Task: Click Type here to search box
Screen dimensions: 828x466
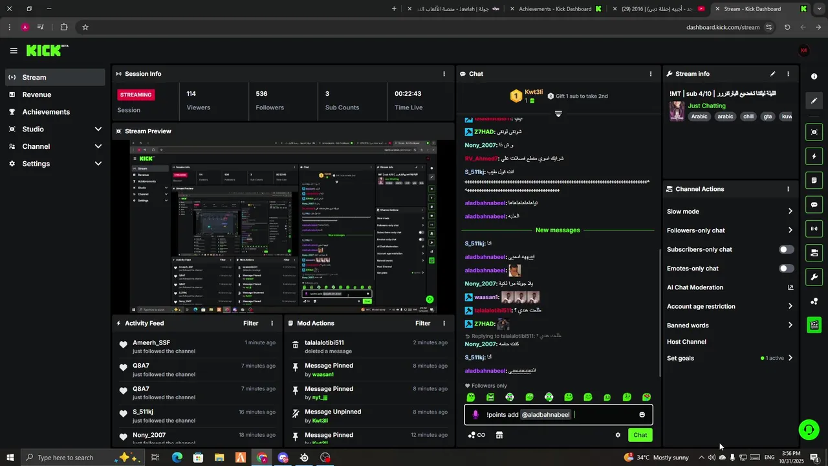Action: click(82, 458)
